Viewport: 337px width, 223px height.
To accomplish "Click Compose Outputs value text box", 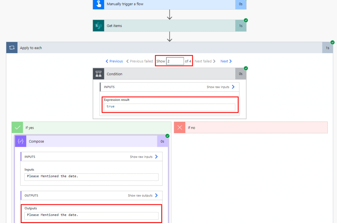I will 91,216.
